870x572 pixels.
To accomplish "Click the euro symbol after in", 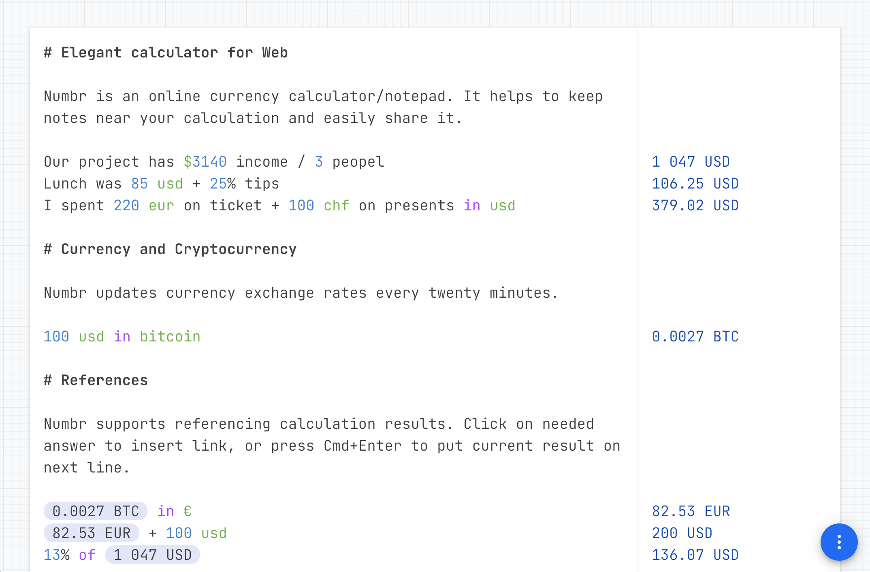I will click(187, 511).
